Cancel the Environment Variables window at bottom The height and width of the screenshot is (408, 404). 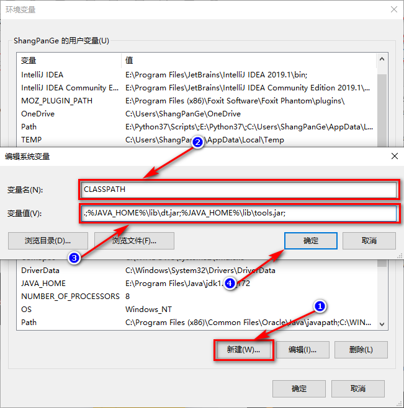(358, 389)
